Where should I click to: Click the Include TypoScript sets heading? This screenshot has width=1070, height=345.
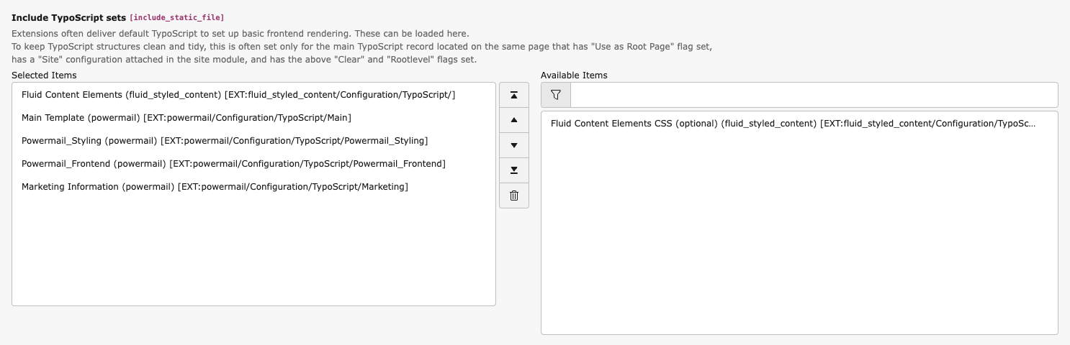pos(68,17)
